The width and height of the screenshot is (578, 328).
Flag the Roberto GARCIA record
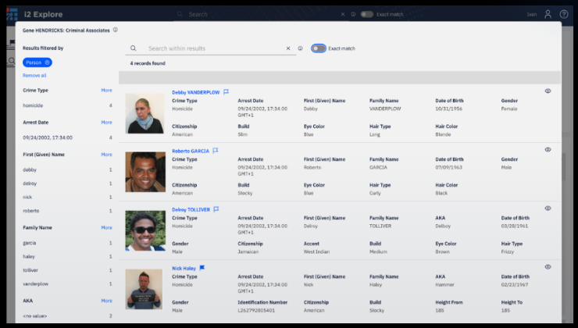[216, 151]
